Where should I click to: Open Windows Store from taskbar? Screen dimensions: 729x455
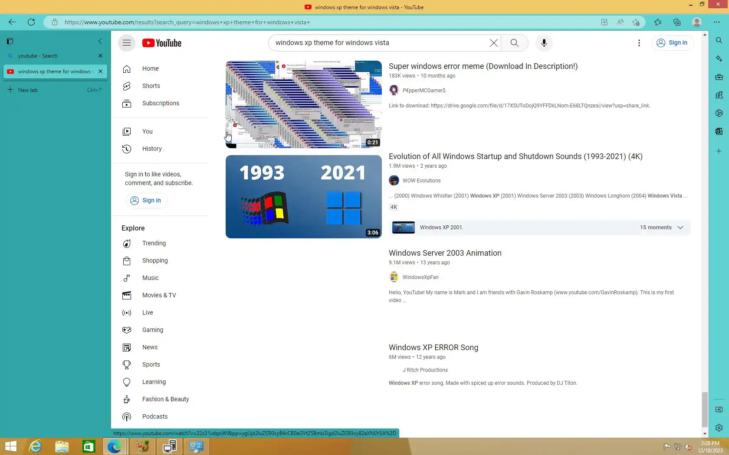(x=89, y=446)
